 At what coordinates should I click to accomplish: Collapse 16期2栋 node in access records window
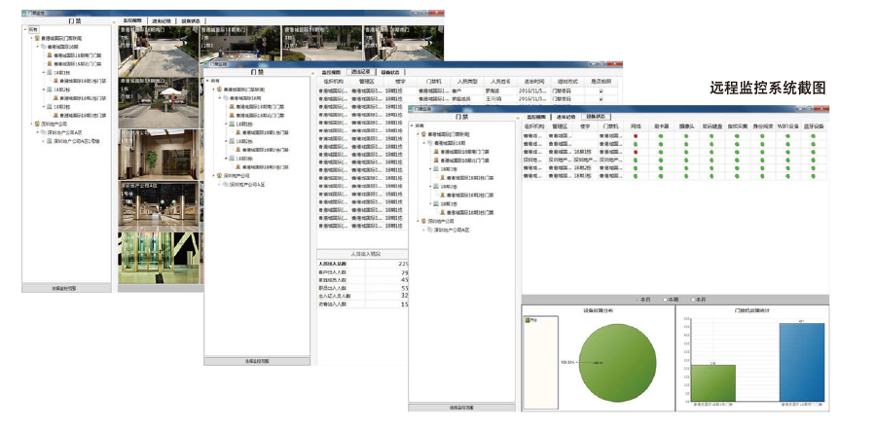pyautogui.click(x=226, y=141)
